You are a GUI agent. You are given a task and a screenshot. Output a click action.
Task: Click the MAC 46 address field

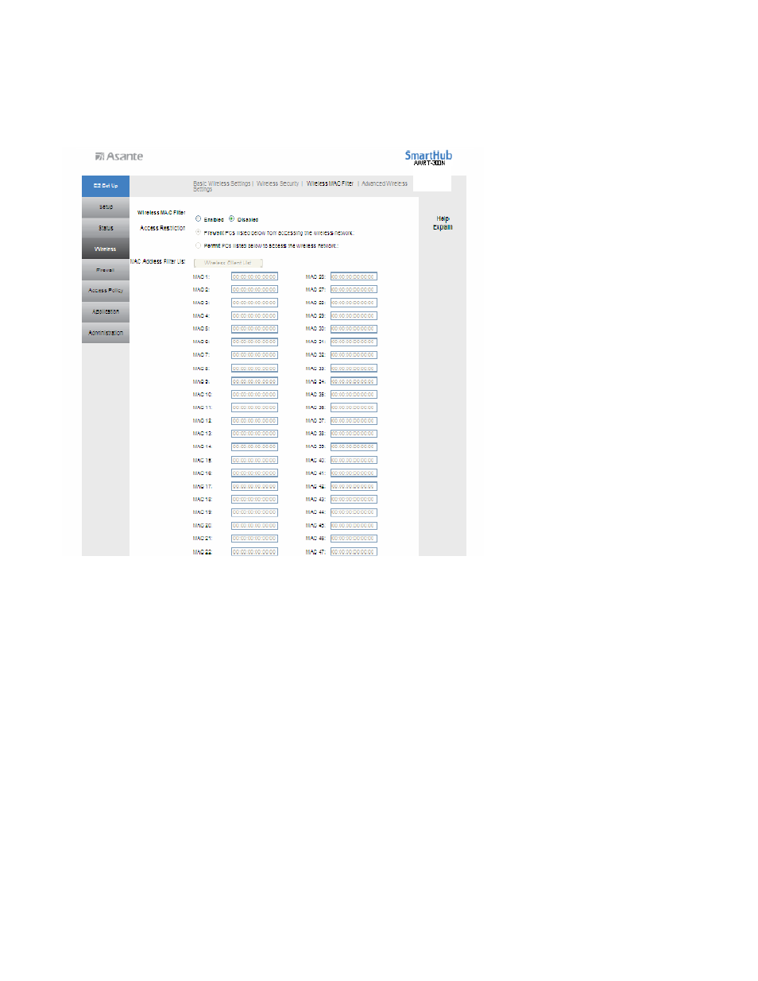click(354, 539)
